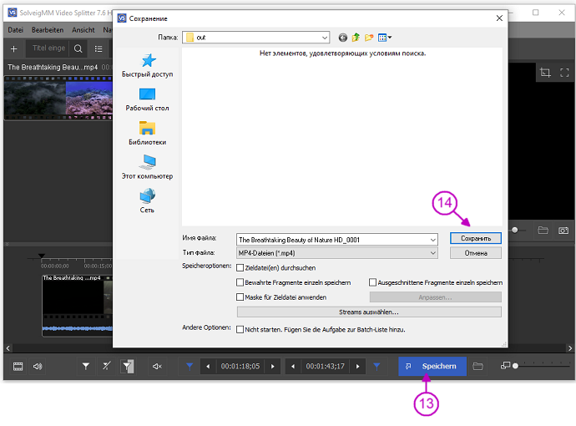Open the Ansicht menu

point(83,30)
